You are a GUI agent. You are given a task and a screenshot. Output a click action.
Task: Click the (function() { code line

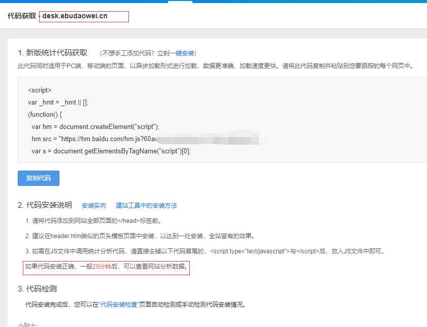coord(45,115)
